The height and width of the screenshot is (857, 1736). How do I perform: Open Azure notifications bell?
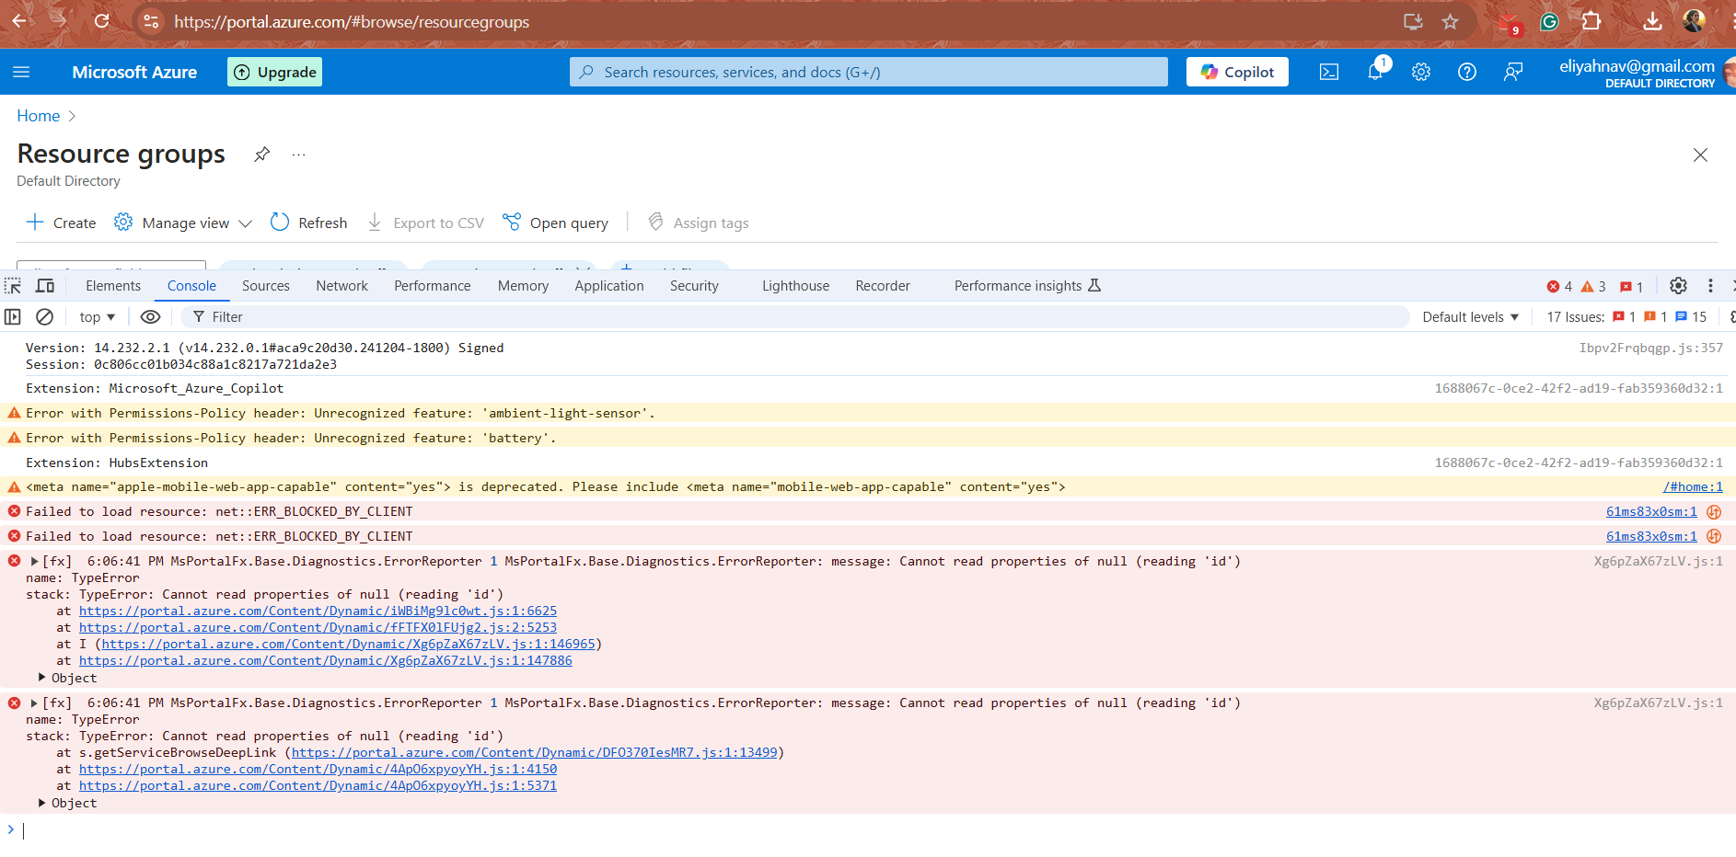(1375, 72)
